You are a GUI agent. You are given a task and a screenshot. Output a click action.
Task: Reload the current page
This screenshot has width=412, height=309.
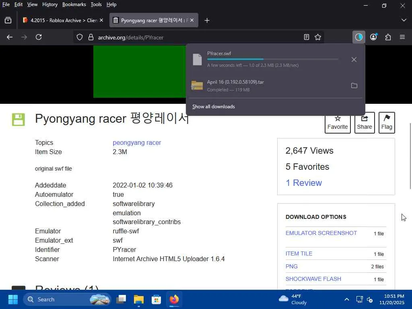39,37
